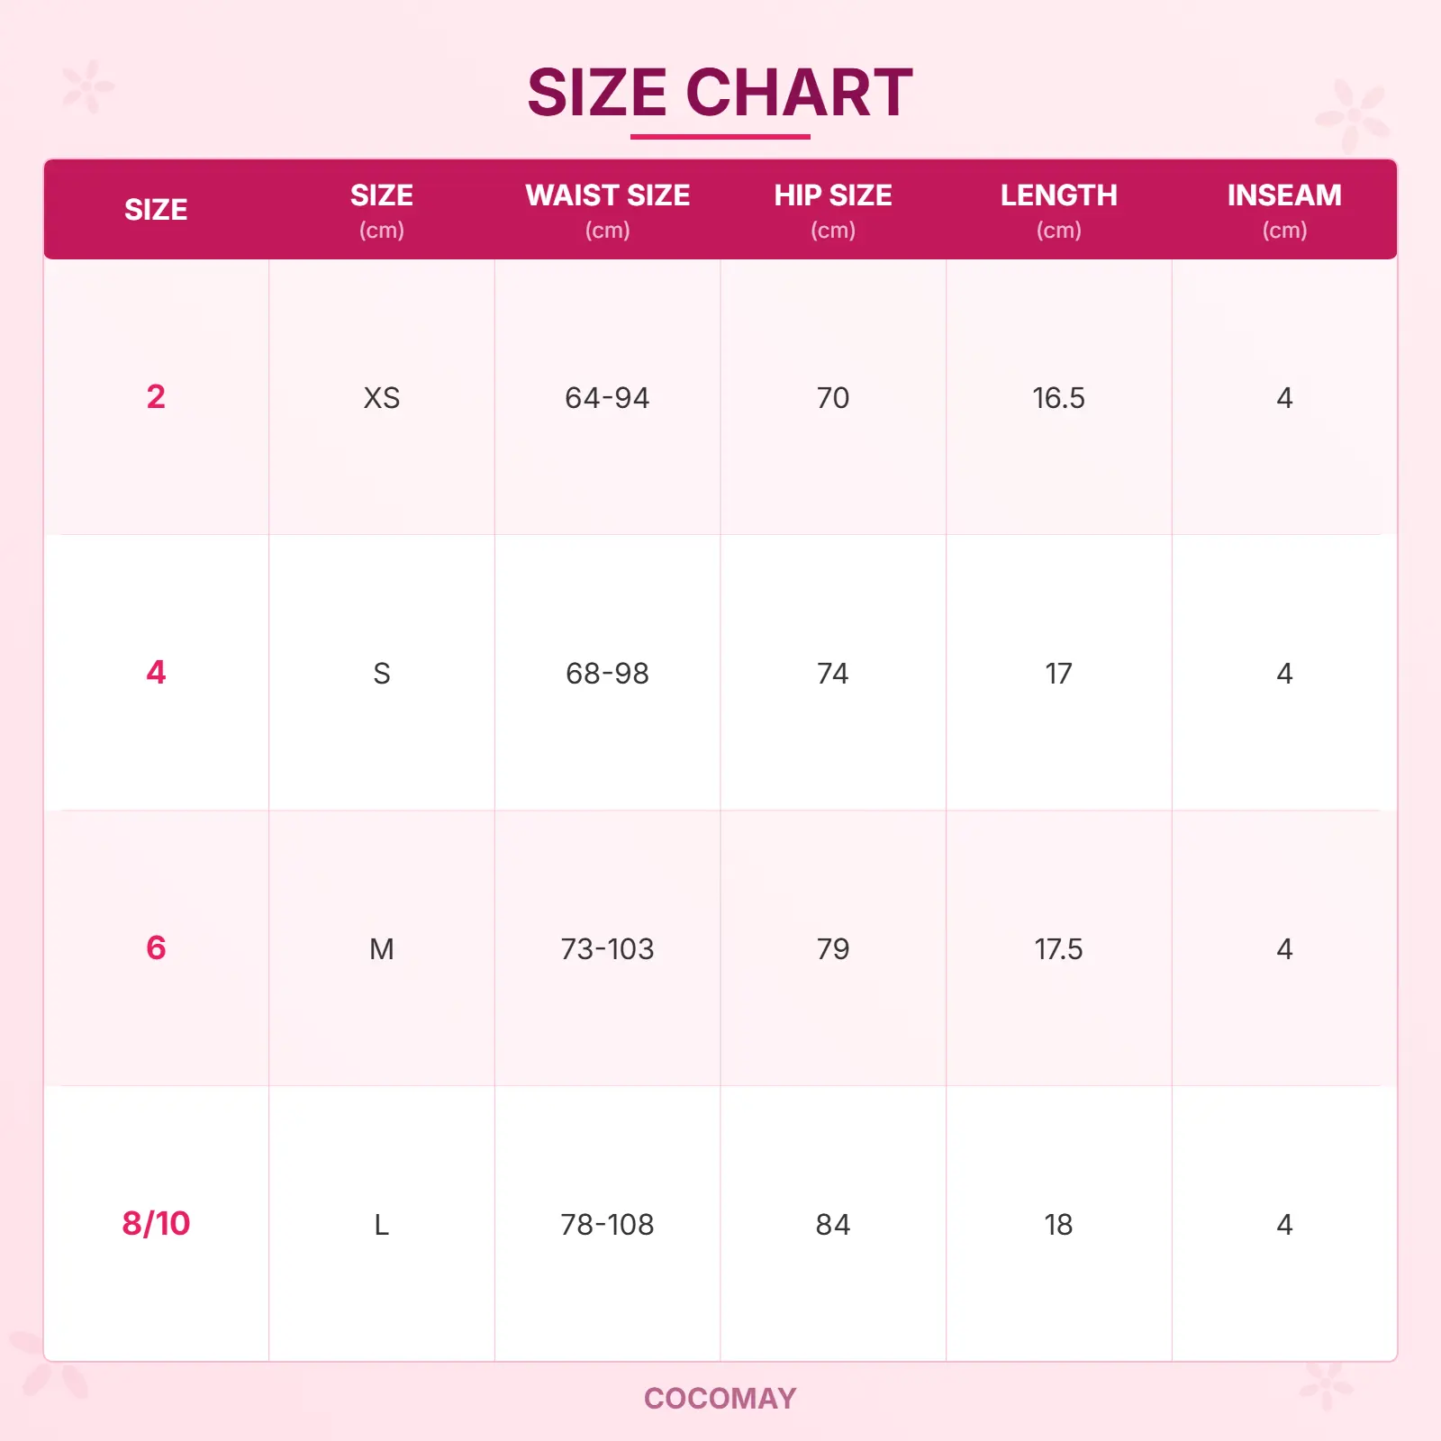Screen dimensions: 1441x1441
Task: Click waist value 73-103
Action: [x=607, y=949]
